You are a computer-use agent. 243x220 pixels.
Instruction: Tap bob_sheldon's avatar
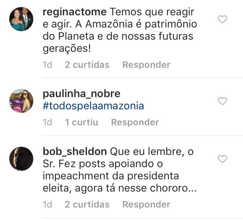tap(21, 158)
